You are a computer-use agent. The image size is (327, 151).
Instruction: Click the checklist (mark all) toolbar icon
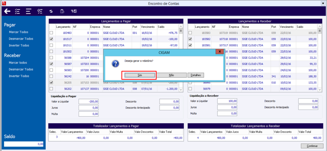[17, 11]
